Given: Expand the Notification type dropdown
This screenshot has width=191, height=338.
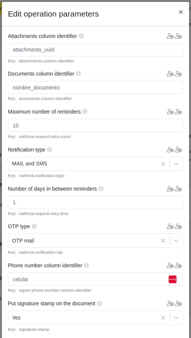Looking at the screenshot, I should (x=176, y=164).
